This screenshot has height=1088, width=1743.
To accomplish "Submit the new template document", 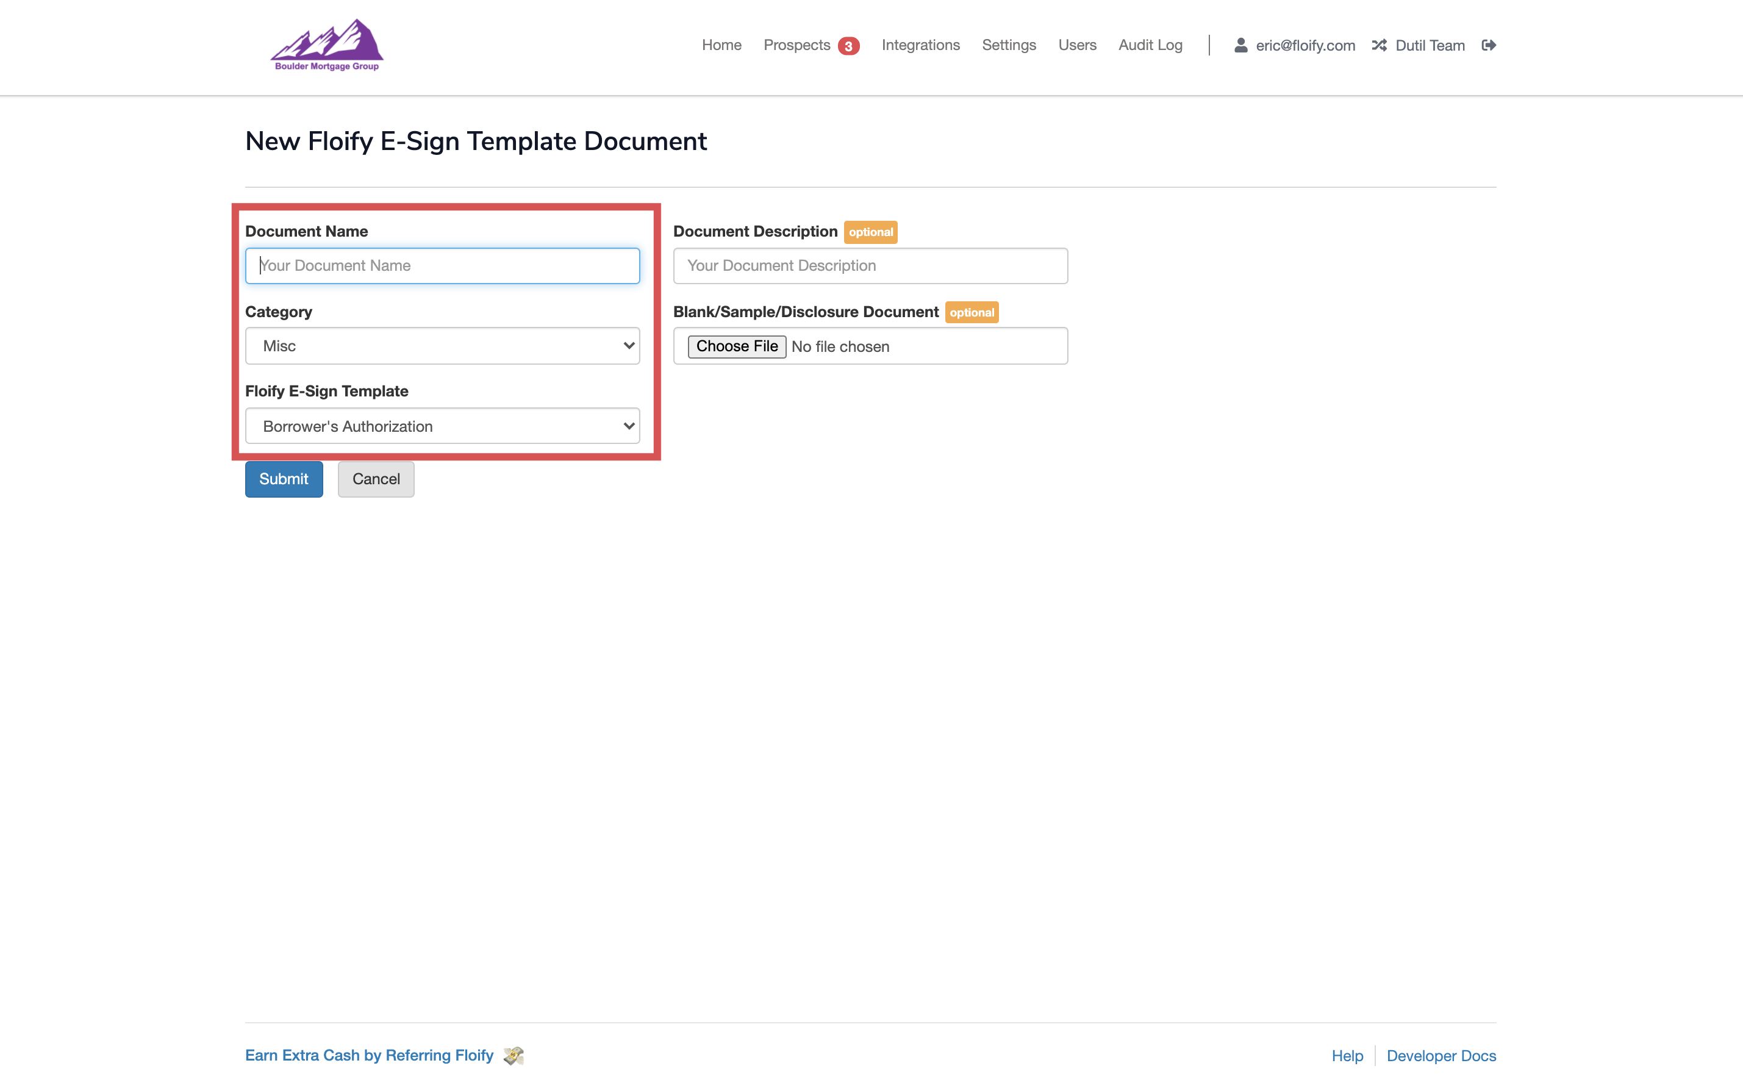I will point(284,479).
